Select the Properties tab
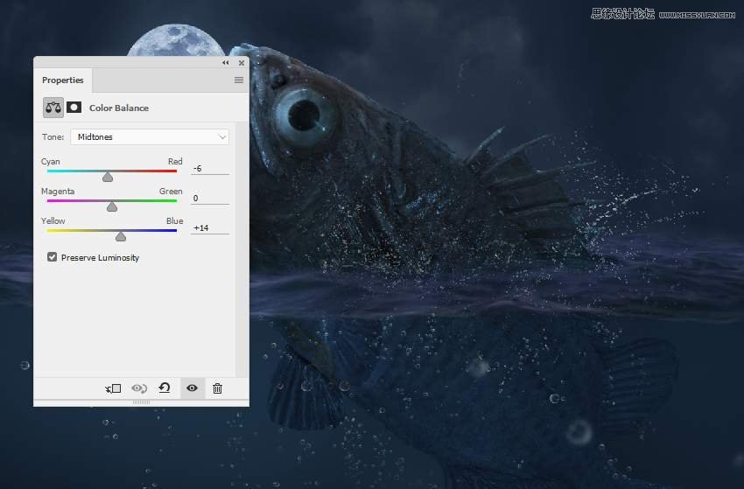This screenshot has height=489, width=744. point(63,80)
